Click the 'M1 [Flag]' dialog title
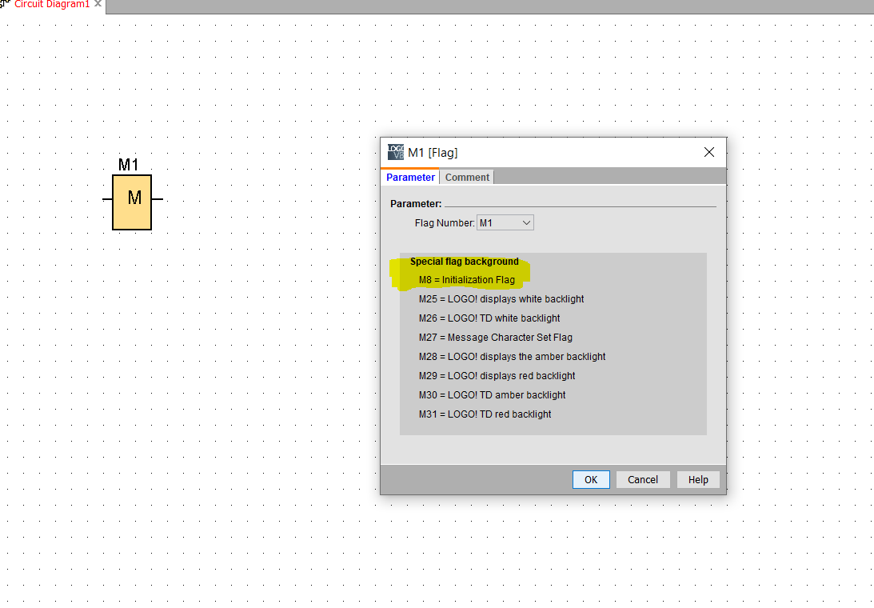The image size is (874, 608). 433,153
